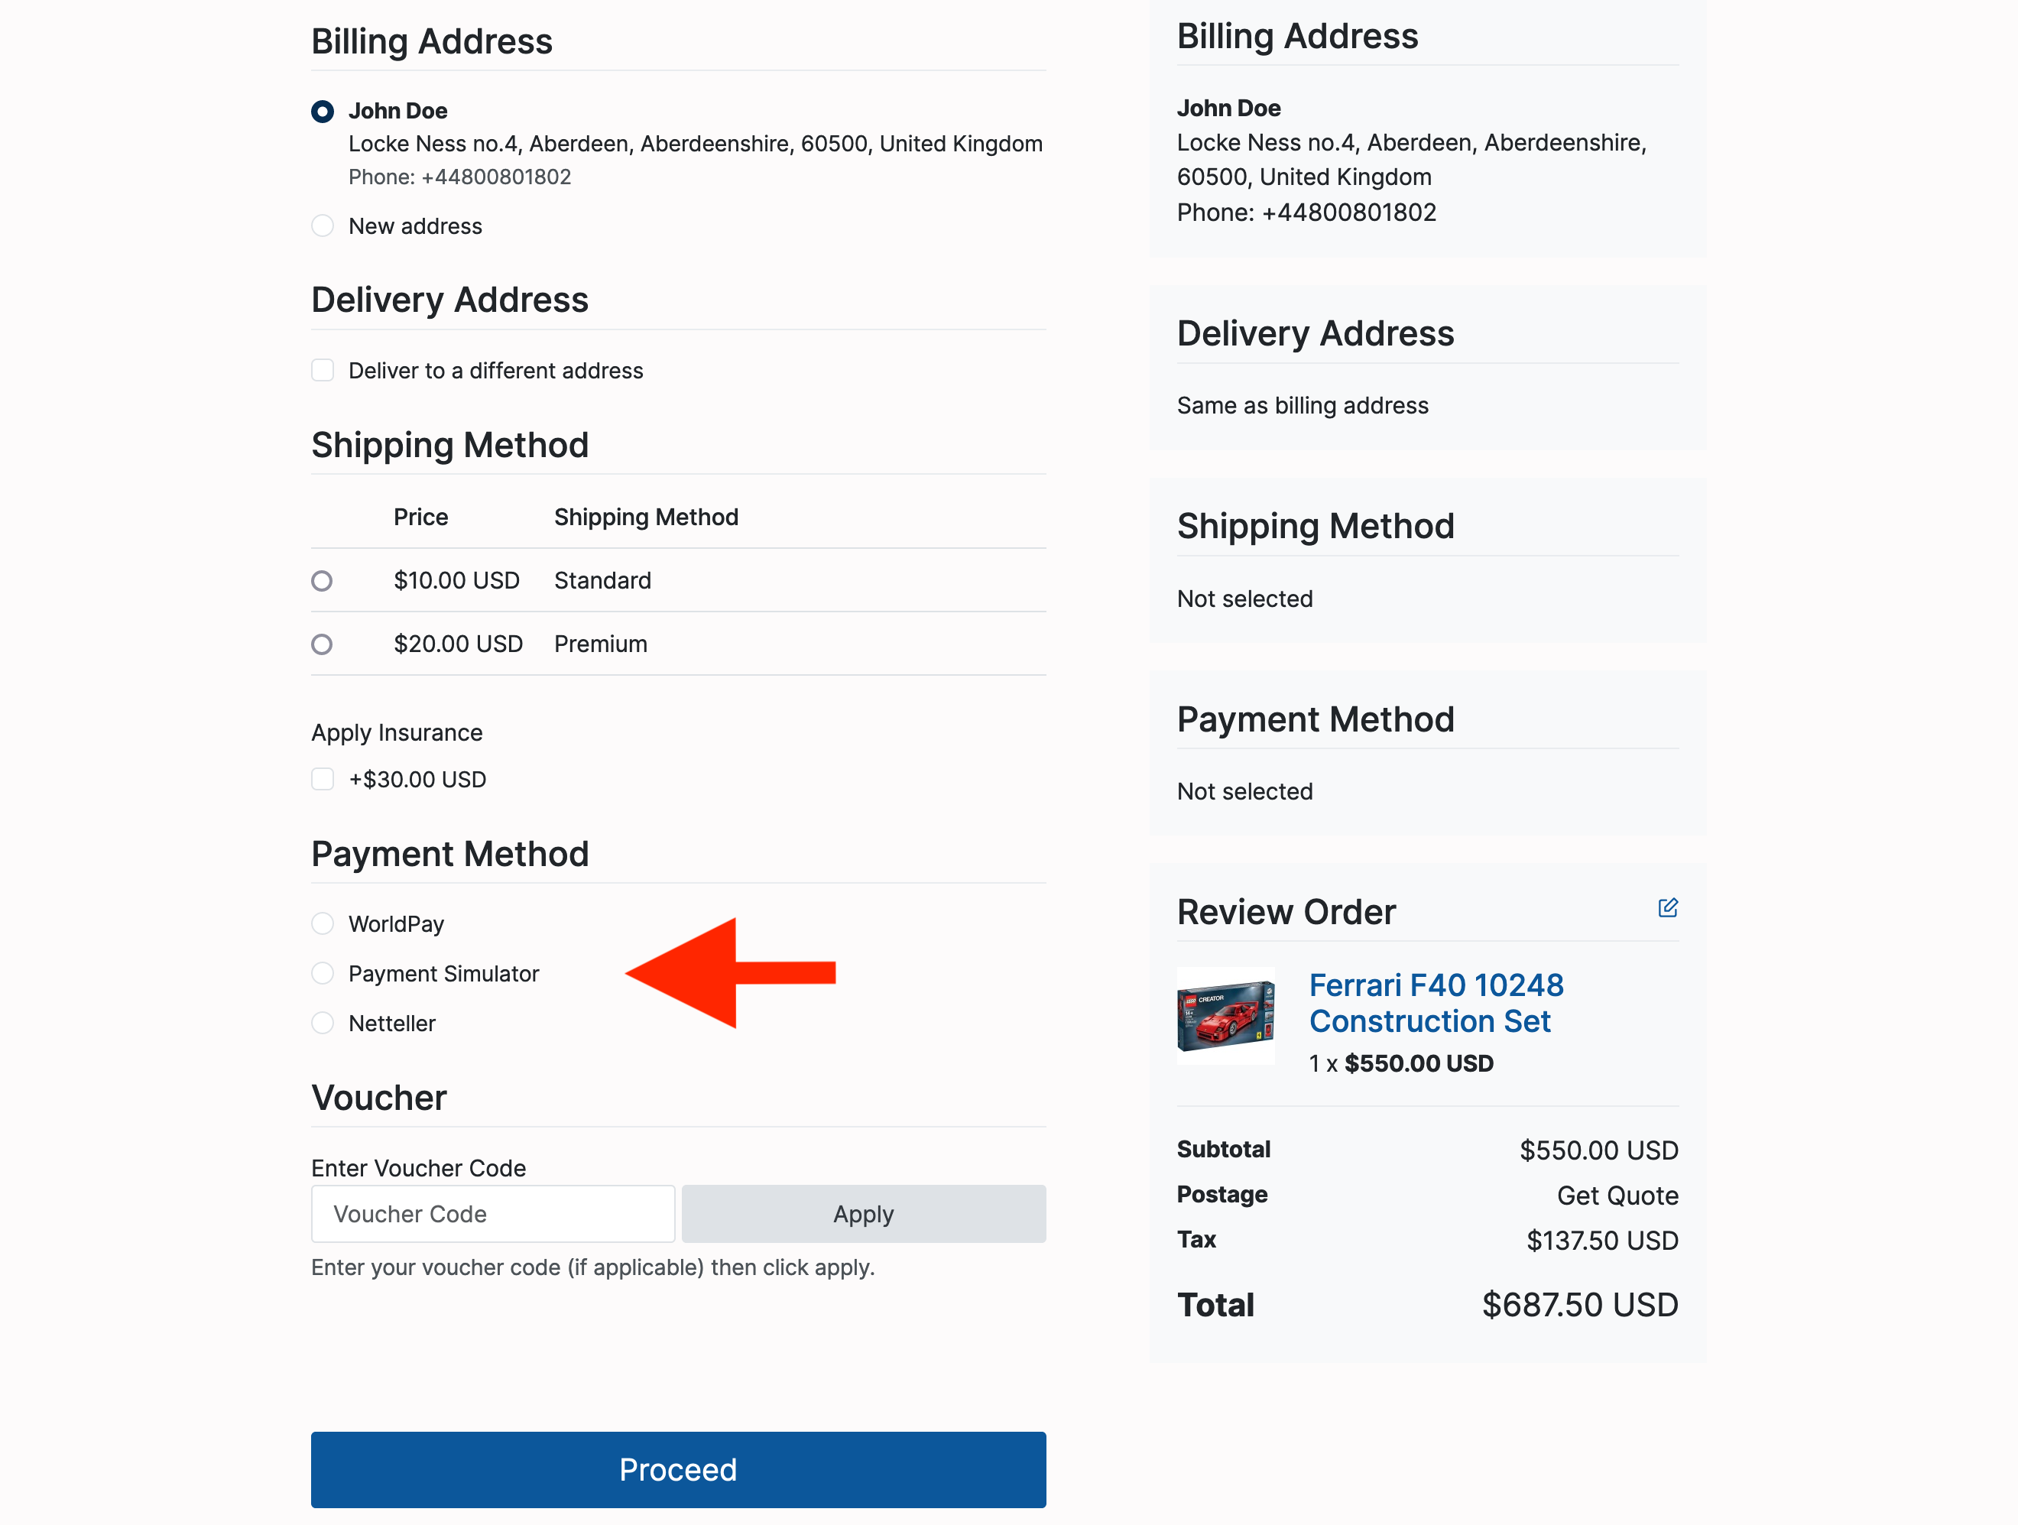2018x1525 pixels.
Task: Choose Payment Simulator as payment method
Action: click(322, 973)
